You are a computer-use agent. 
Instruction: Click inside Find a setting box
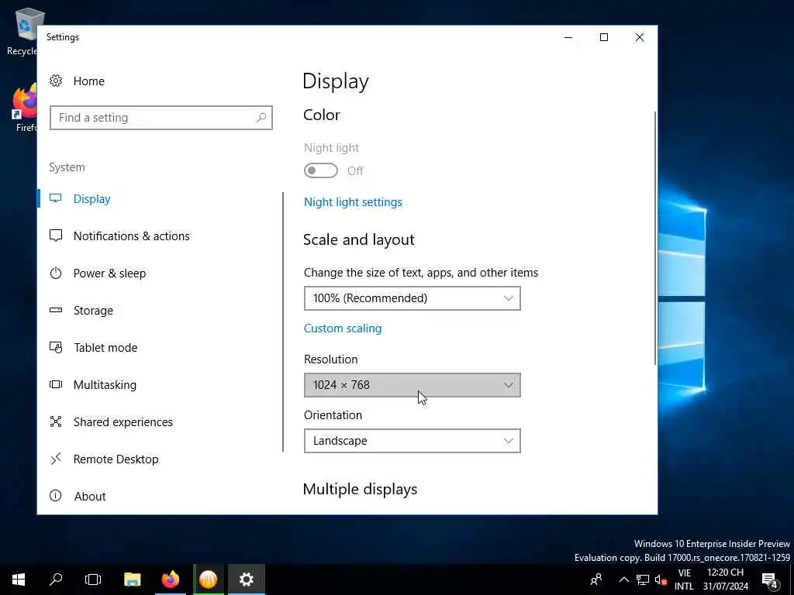tap(161, 118)
